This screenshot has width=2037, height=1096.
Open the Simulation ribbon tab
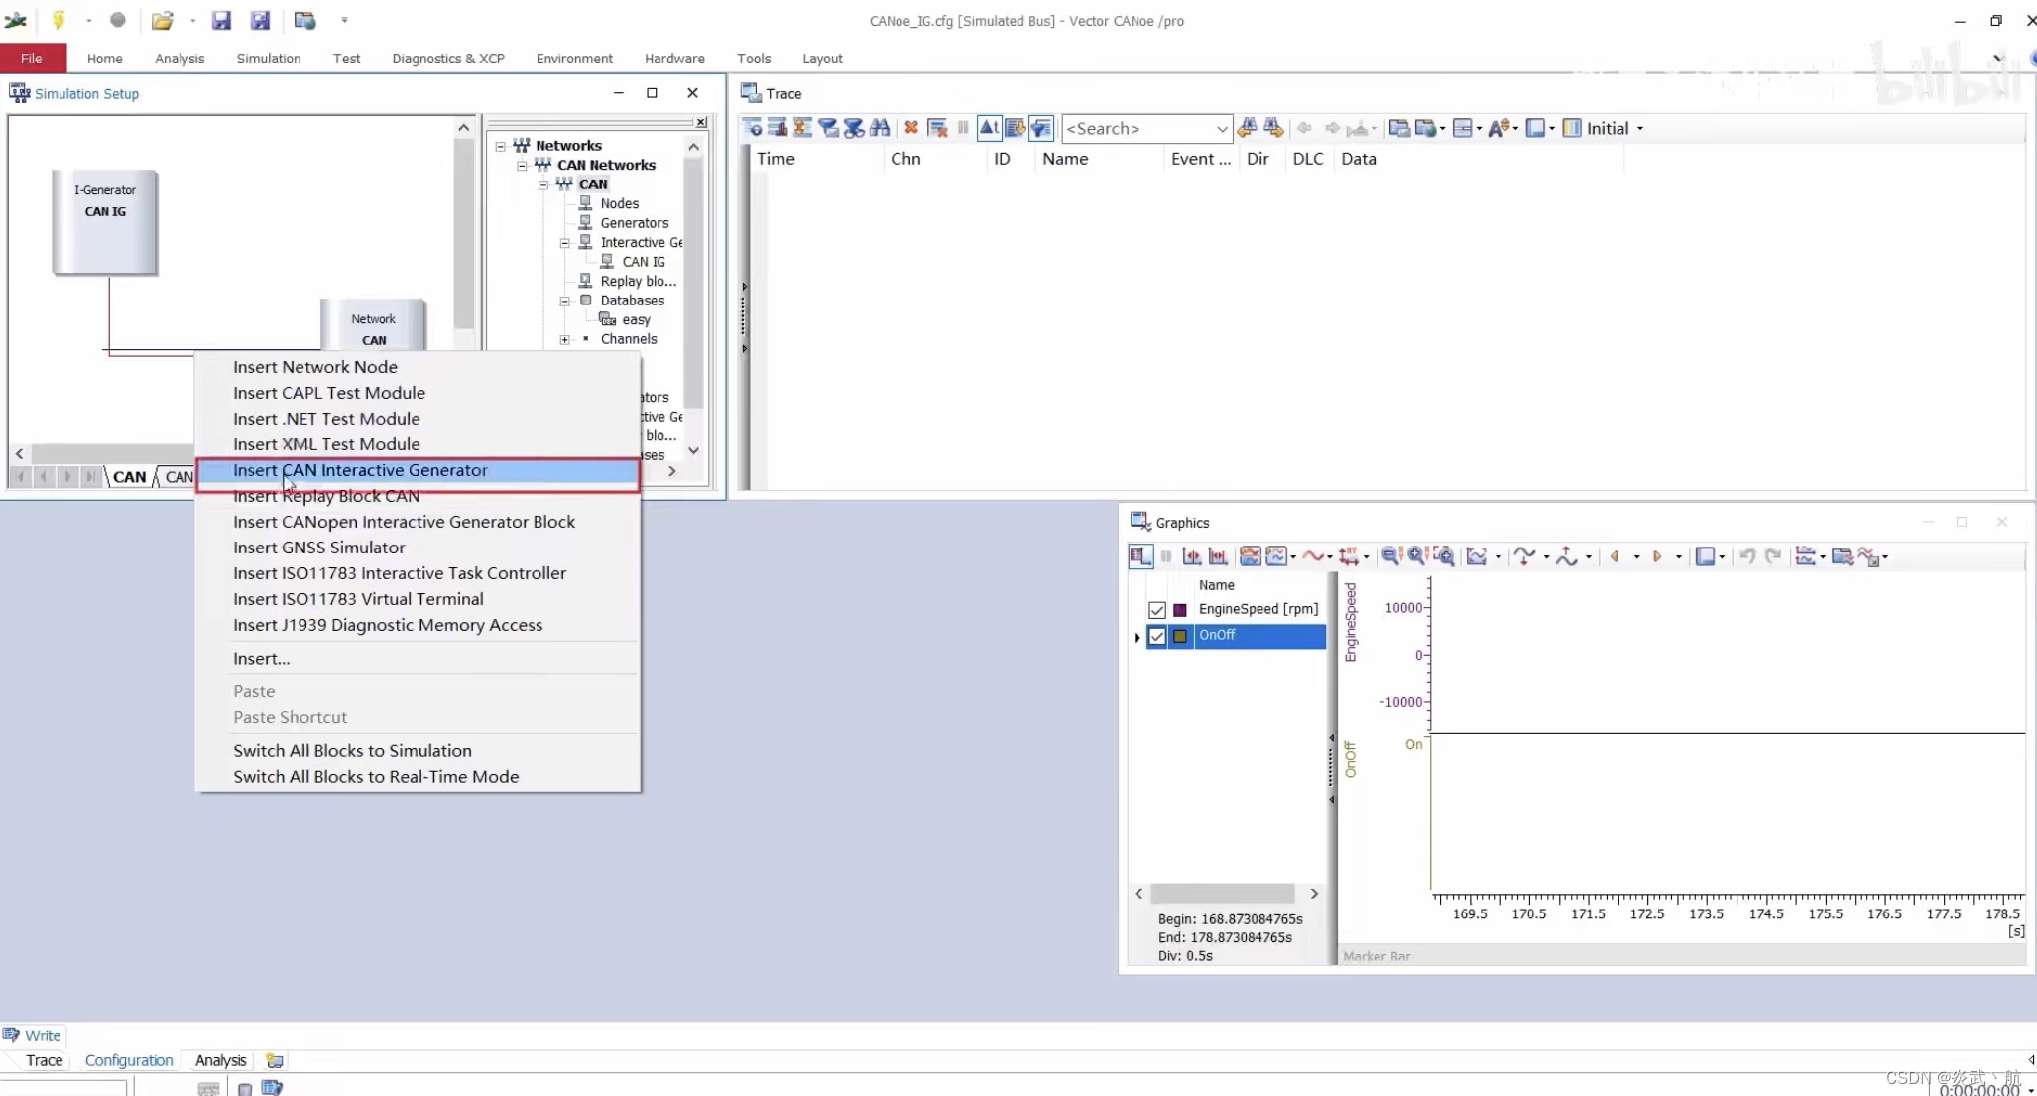point(268,59)
